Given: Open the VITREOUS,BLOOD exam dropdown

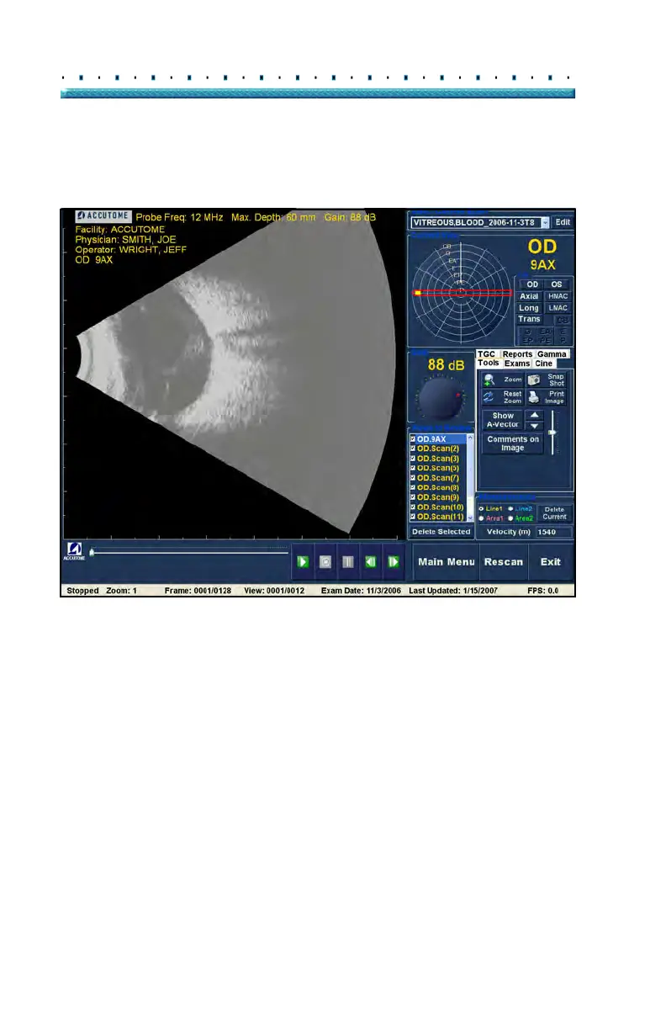Looking at the screenshot, I should click(x=545, y=222).
